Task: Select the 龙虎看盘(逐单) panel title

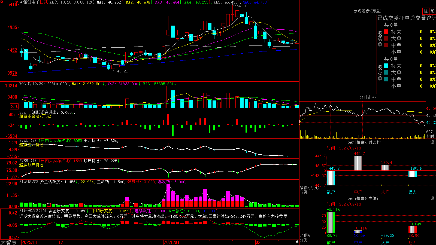Action: click(x=367, y=11)
